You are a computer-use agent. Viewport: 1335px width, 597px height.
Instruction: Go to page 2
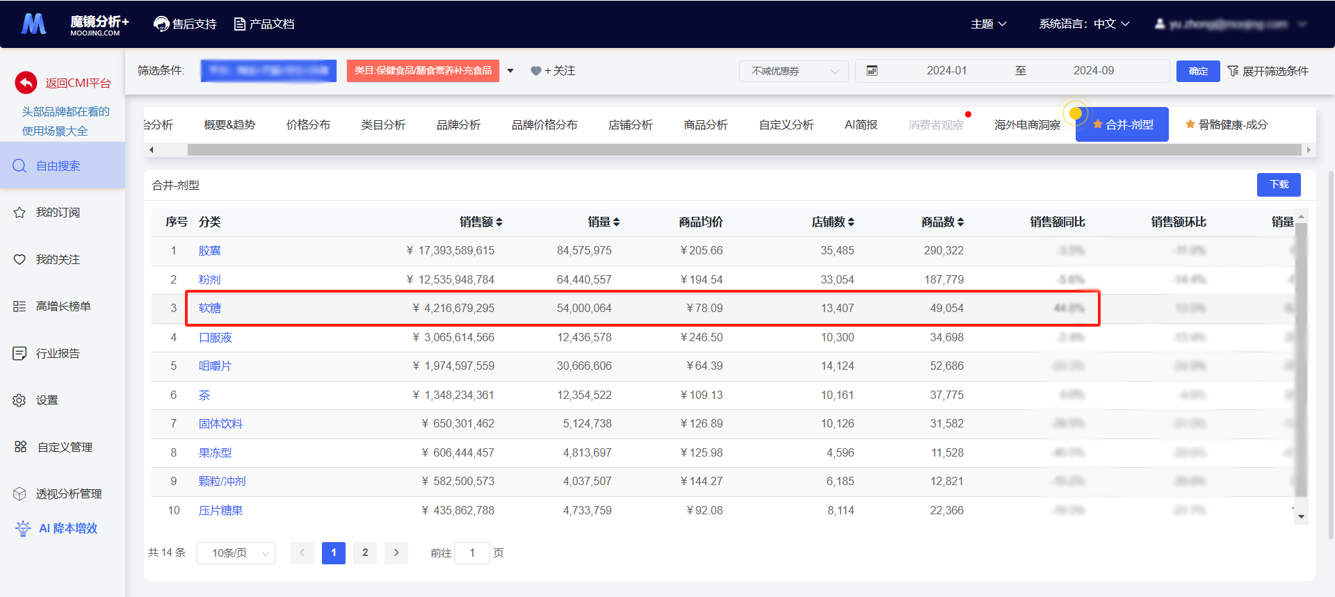point(365,553)
